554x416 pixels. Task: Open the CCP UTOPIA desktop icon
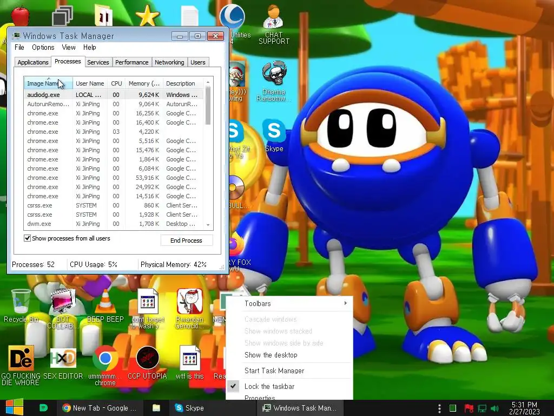coord(147,362)
